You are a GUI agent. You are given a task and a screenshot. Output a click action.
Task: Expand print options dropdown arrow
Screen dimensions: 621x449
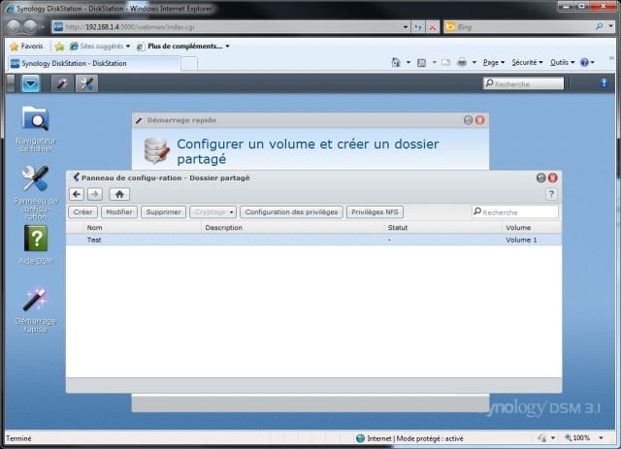coord(474,63)
